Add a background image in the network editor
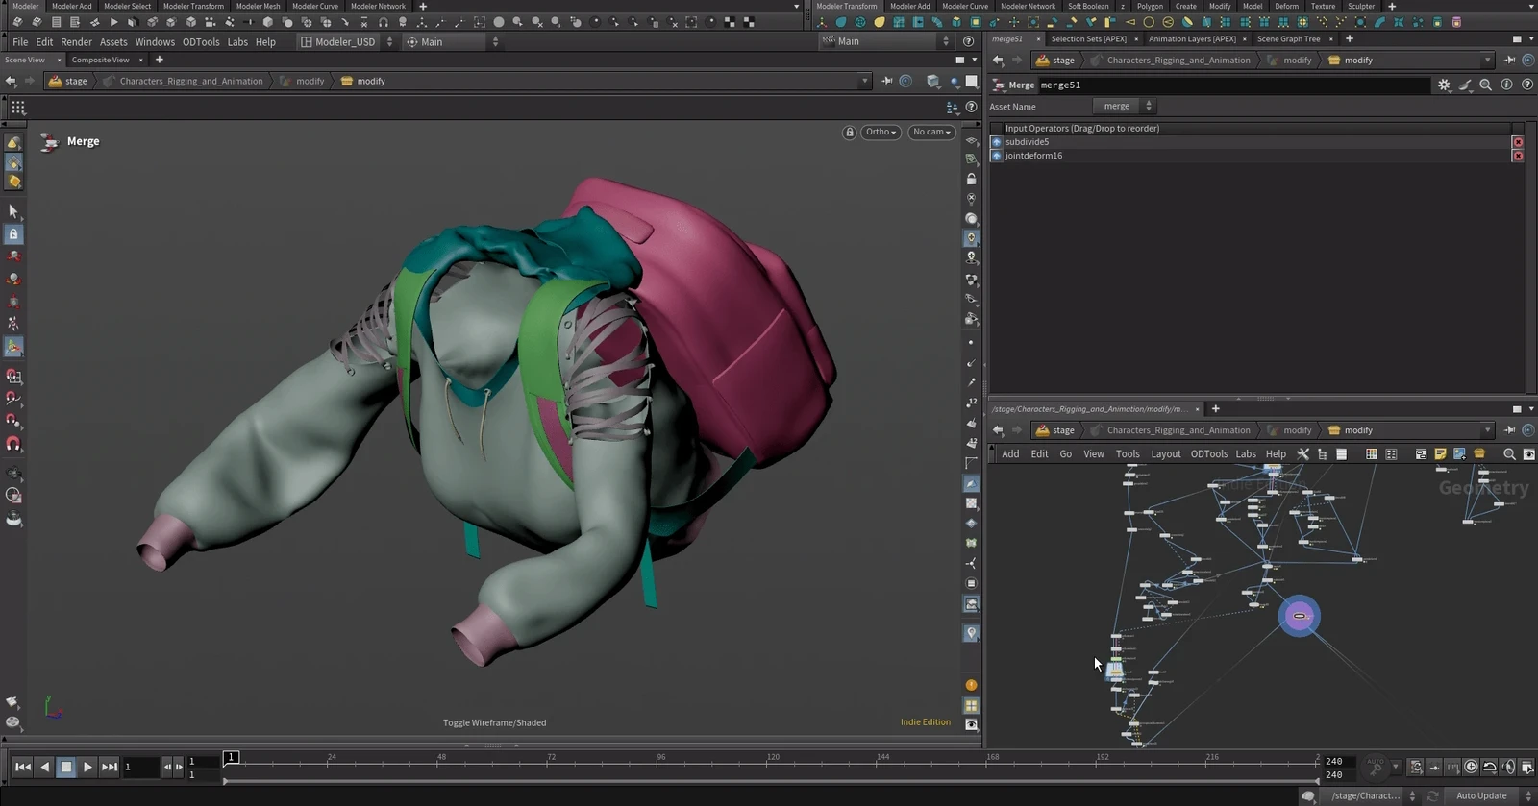 1459,454
